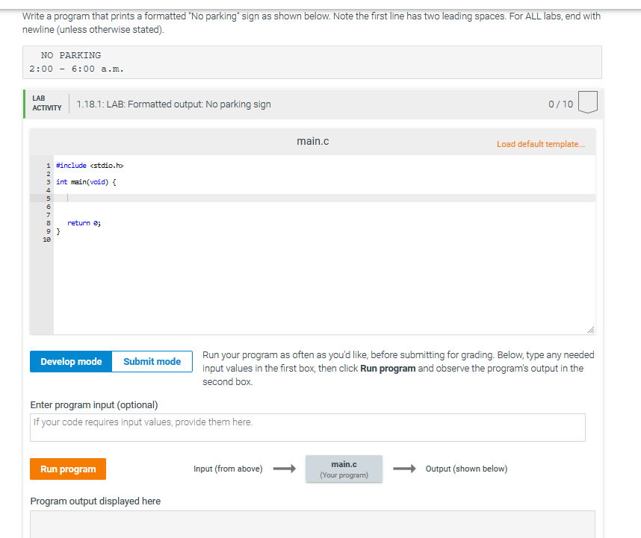Click the arrow pointing to Output shown below
This screenshot has width=641, height=538.
403,469
